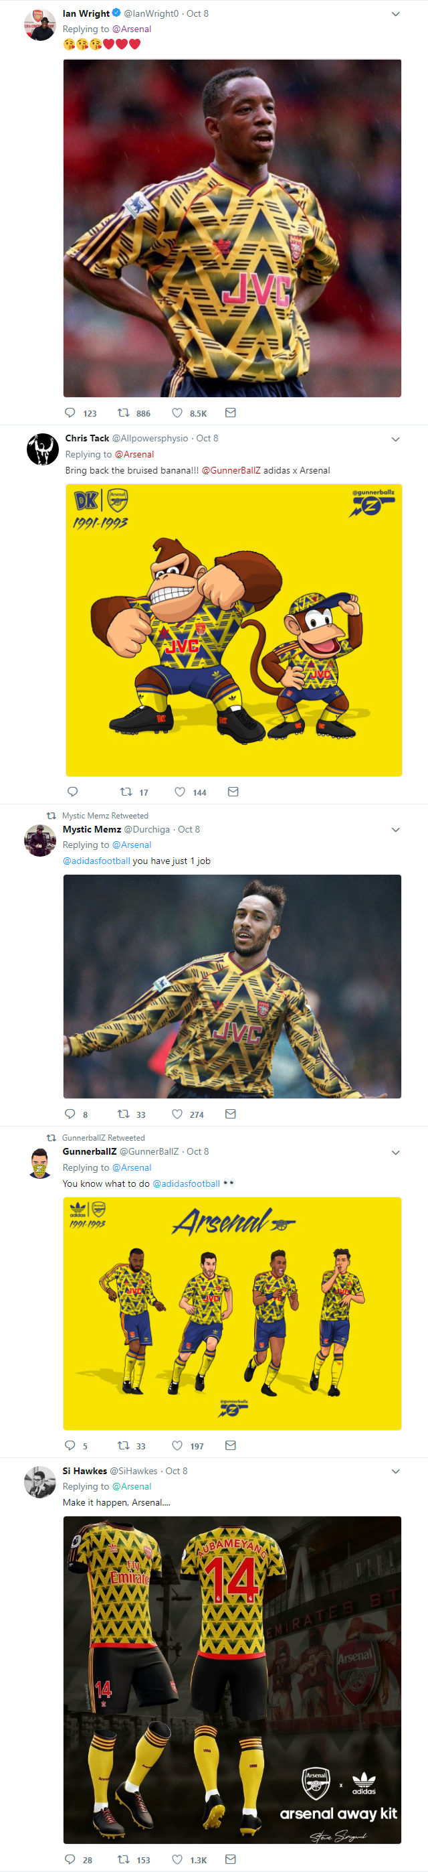Click the @Arsenal link in Si Hawkes's reply

click(131, 1487)
